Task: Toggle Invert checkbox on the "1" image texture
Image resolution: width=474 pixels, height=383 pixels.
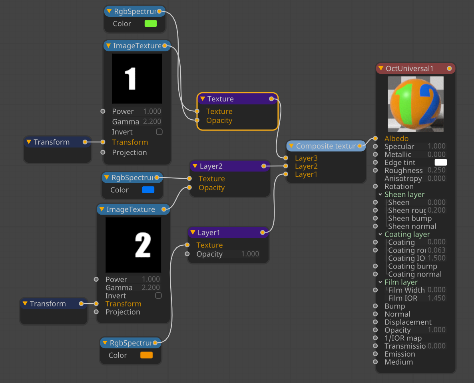Action: tap(159, 132)
